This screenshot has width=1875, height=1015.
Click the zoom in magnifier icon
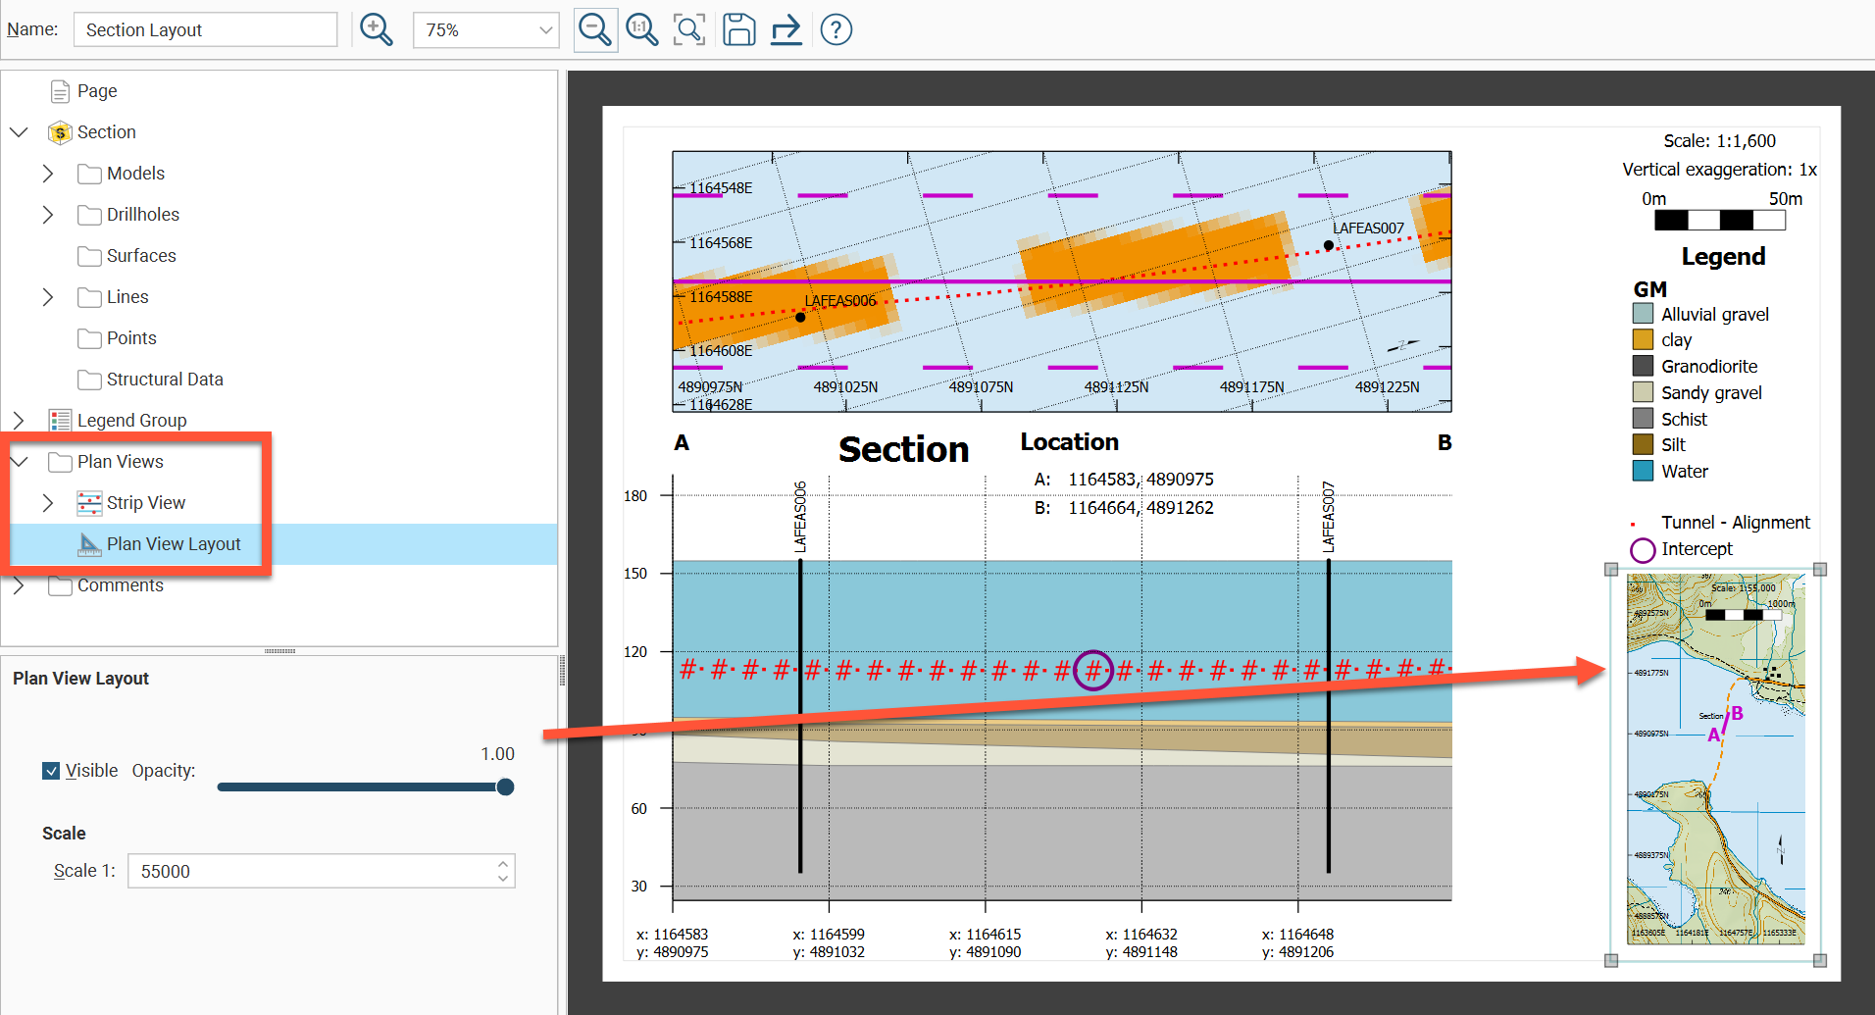[376, 29]
